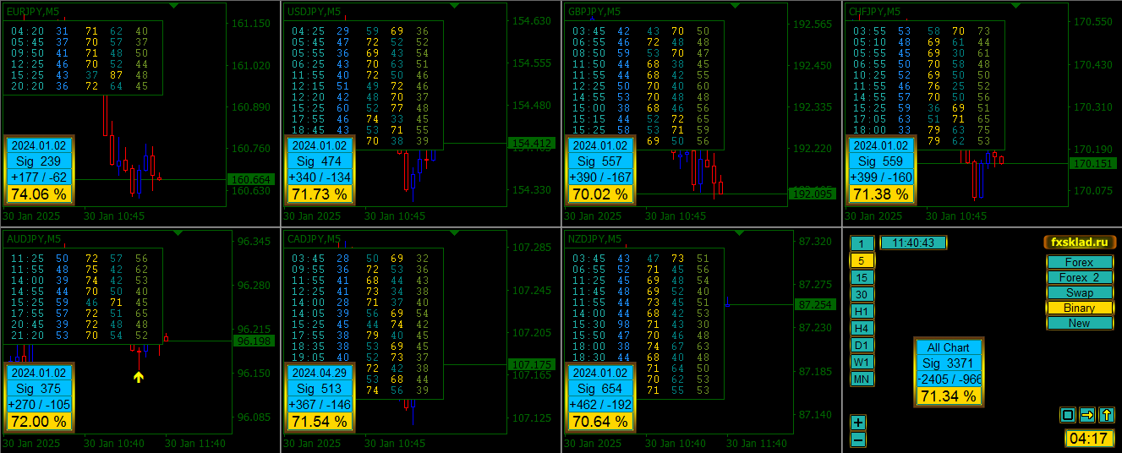Click the square icon button
The image size is (1122, 453).
tap(1068, 415)
